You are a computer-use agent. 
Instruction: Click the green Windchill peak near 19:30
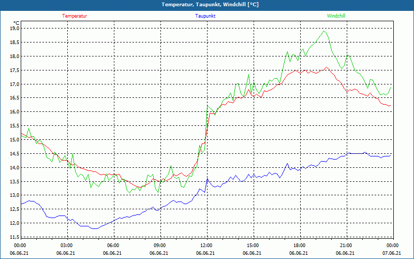(324, 31)
